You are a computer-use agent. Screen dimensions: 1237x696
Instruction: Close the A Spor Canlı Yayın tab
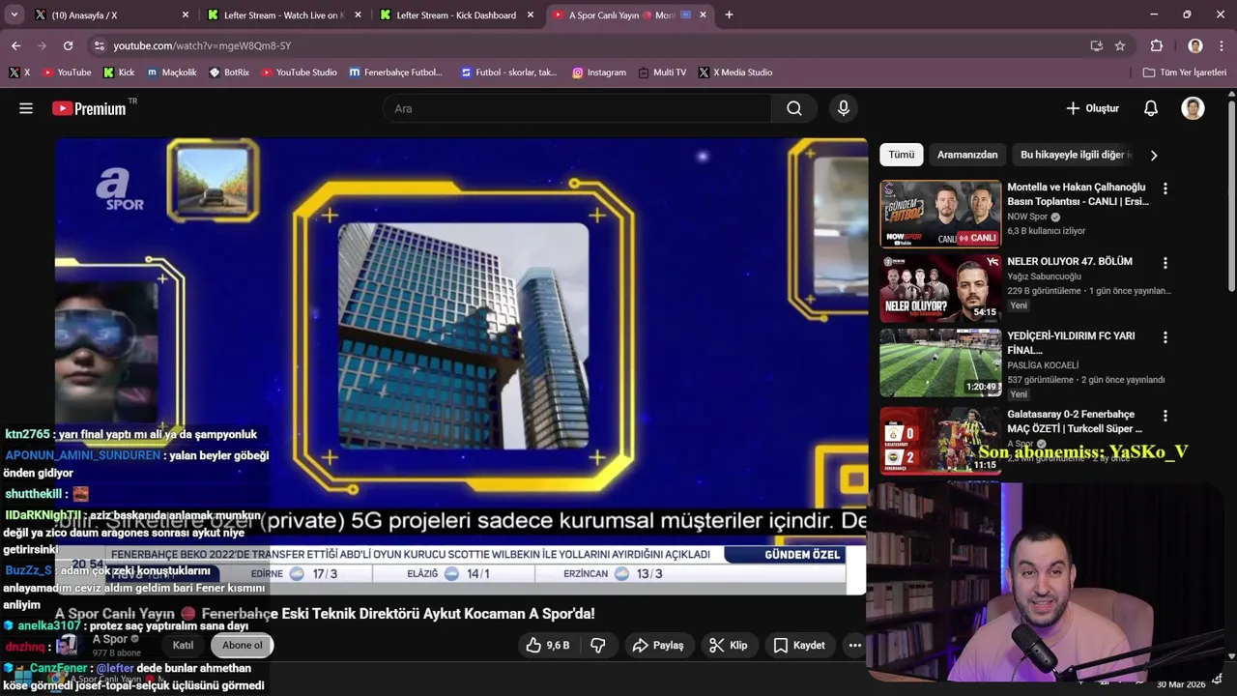point(703,15)
